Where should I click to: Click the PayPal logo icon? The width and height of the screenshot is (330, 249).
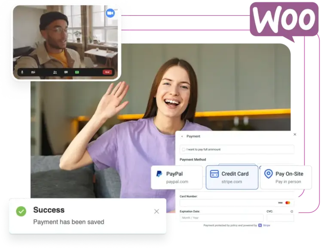(x=159, y=174)
